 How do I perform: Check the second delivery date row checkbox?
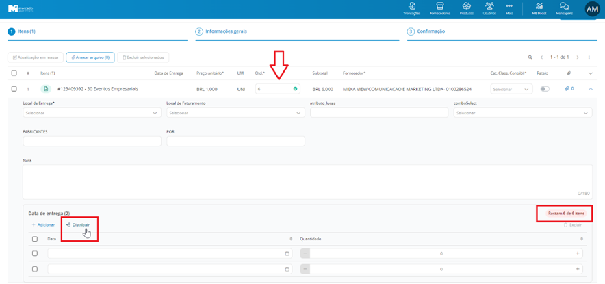pos(35,269)
